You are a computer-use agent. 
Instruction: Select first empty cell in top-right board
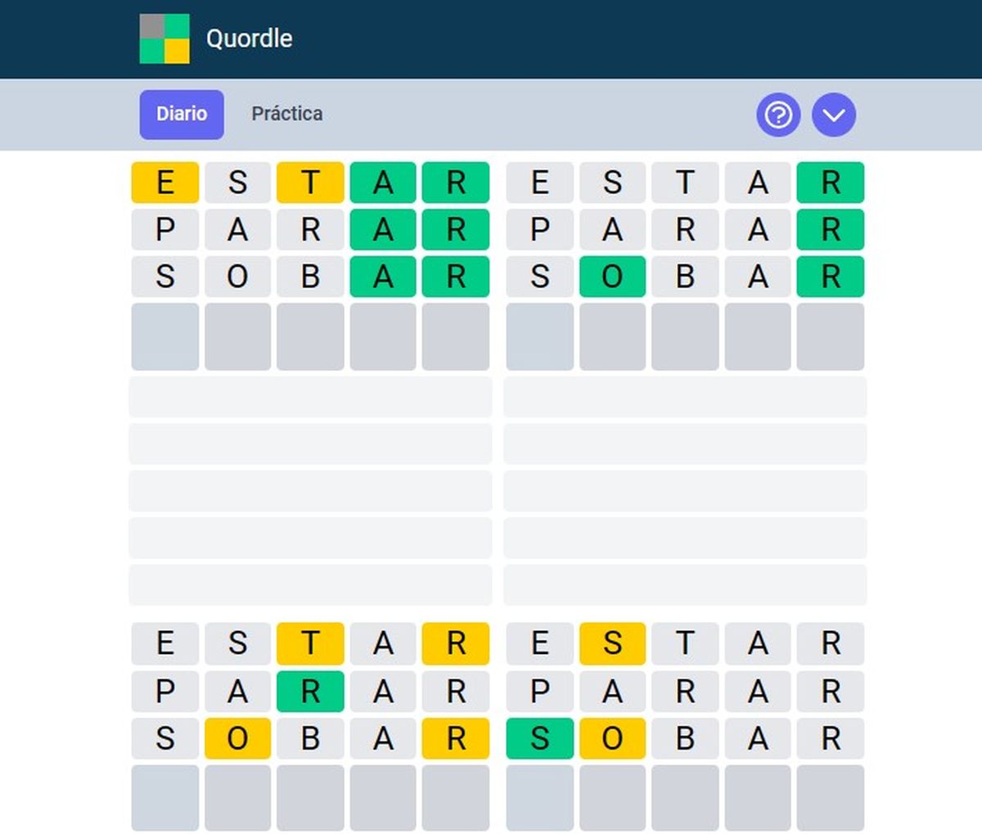pyautogui.click(x=540, y=336)
